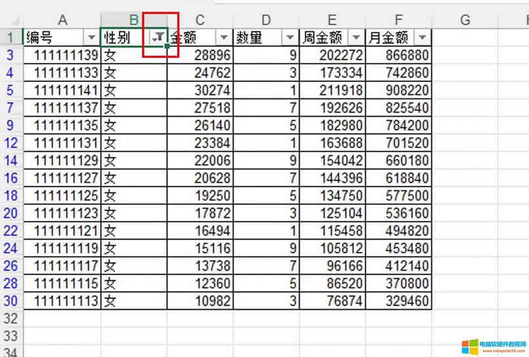Viewport: 529px width, 357px height.
Task: Select the 211918 weekly amount cell
Action: pos(332,90)
